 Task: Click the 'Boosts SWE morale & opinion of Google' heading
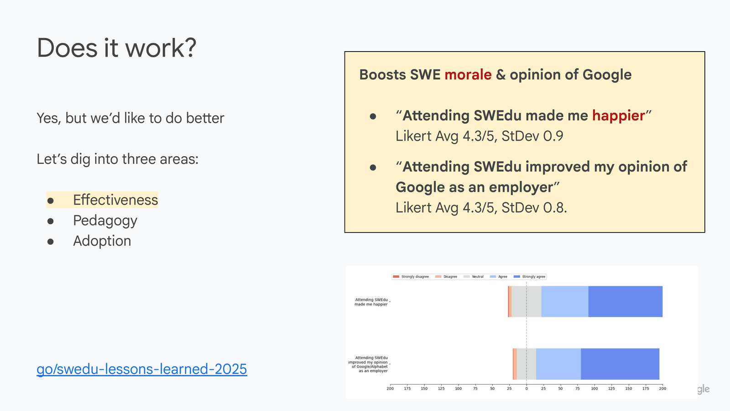[495, 74]
